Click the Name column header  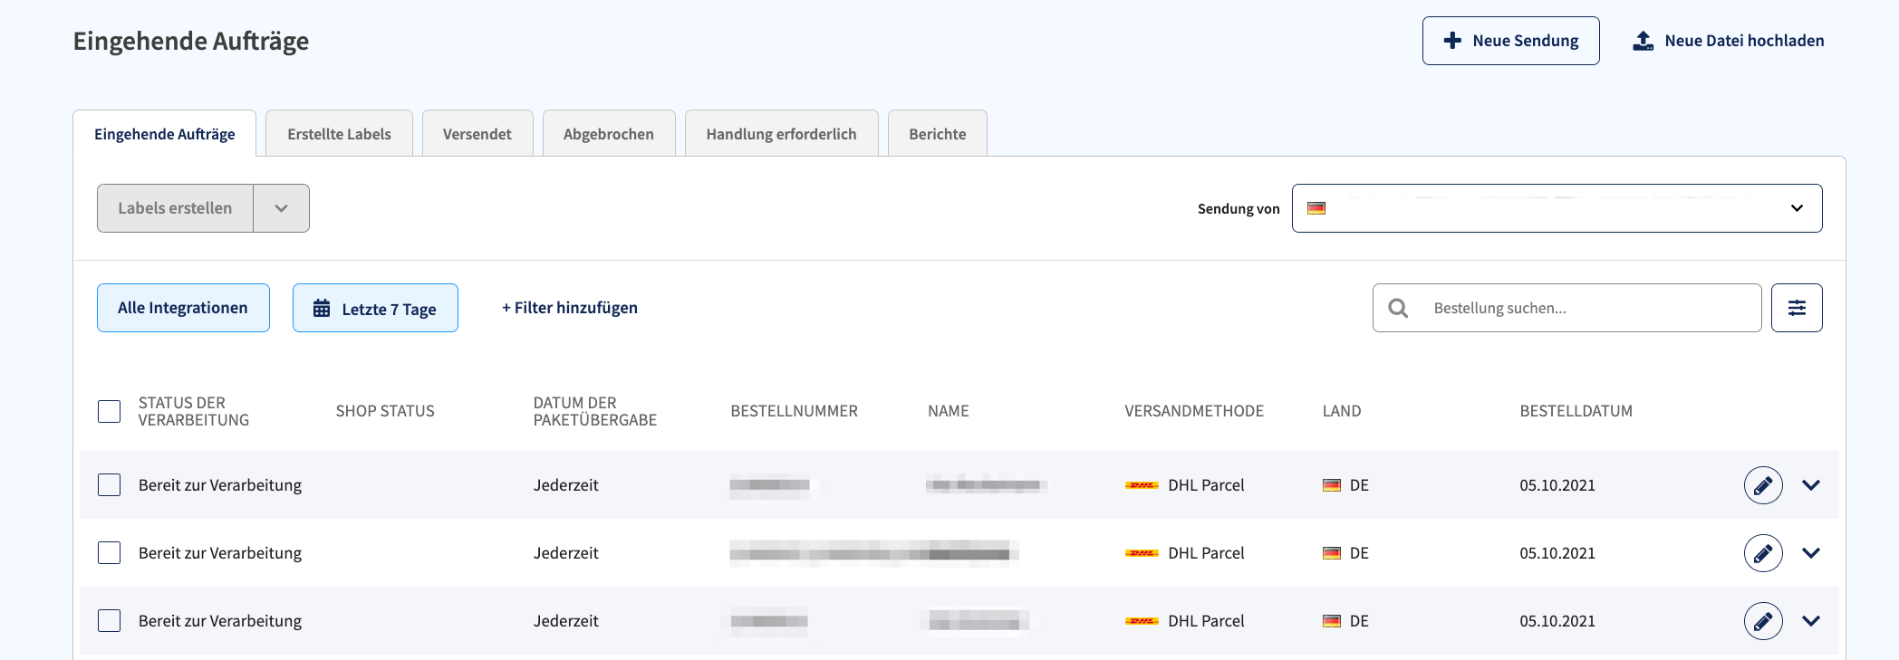(x=949, y=411)
